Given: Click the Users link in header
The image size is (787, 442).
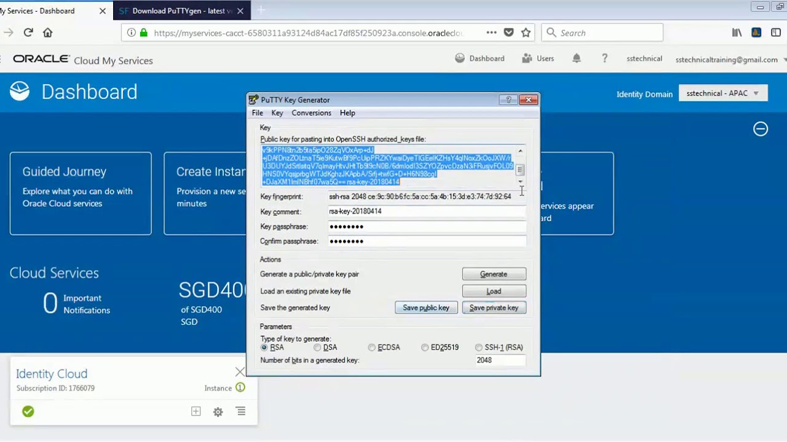Looking at the screenshot, I should click(x=545, y=58).
